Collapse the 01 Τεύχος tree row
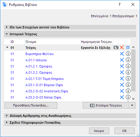This screenshot has height=137, width=140. 7,47
